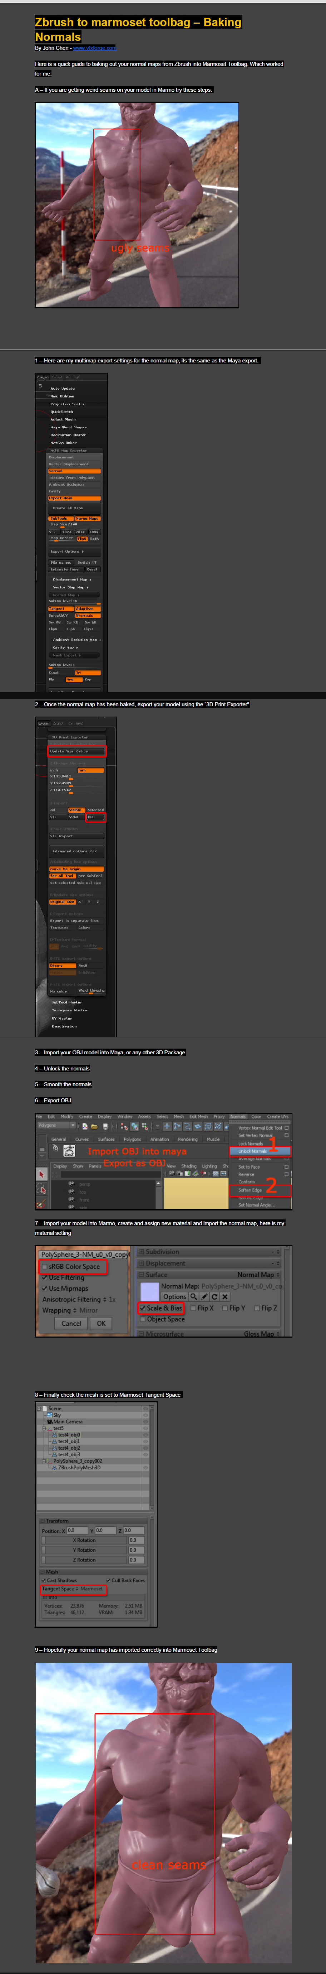Image resolution: width=326 pixels, height=1974 pixels.
Task: Open the www.vfxforge.com link
Action: [94, 48]
